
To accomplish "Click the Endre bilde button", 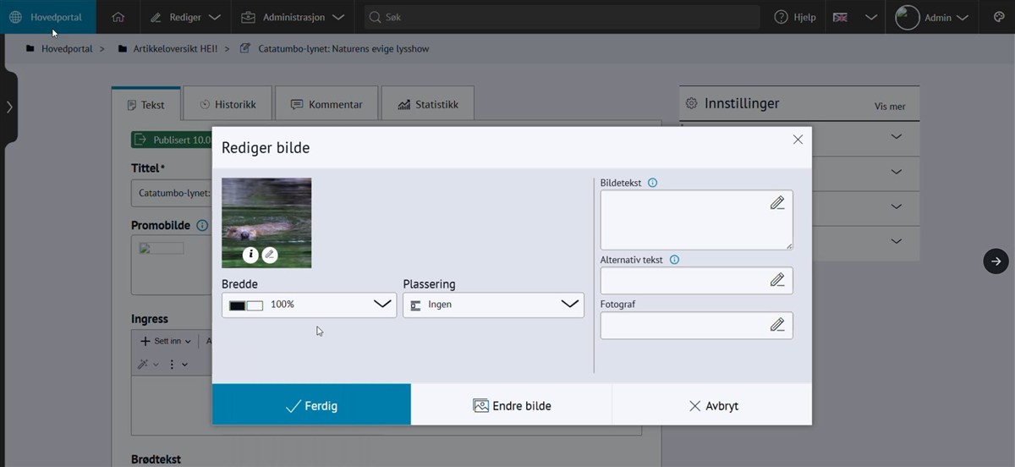I will 512,405.
